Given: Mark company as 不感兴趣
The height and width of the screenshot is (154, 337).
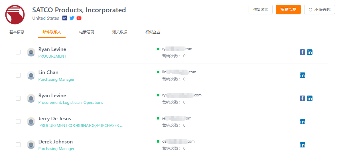Looking at the screenshot, I should (320, 9).
